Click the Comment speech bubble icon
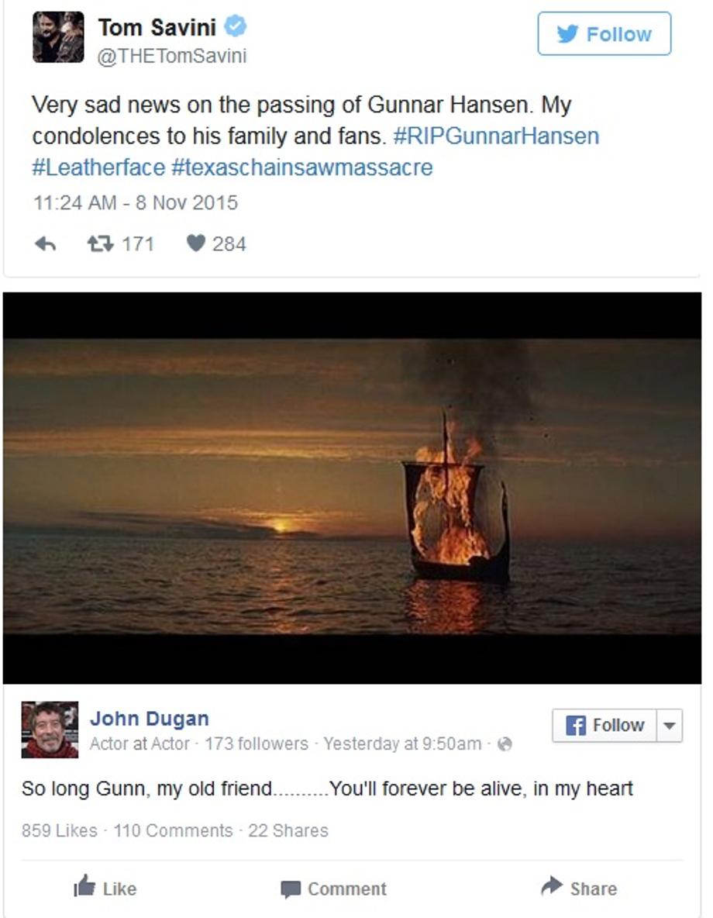Viewport: 713px width, 918px height. click(x=291, y=889)
